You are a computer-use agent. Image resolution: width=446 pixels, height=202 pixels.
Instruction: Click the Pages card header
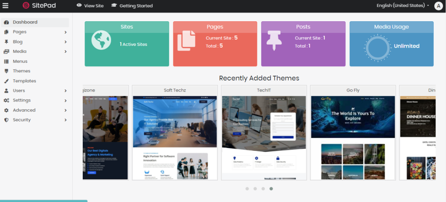(215, 27)
